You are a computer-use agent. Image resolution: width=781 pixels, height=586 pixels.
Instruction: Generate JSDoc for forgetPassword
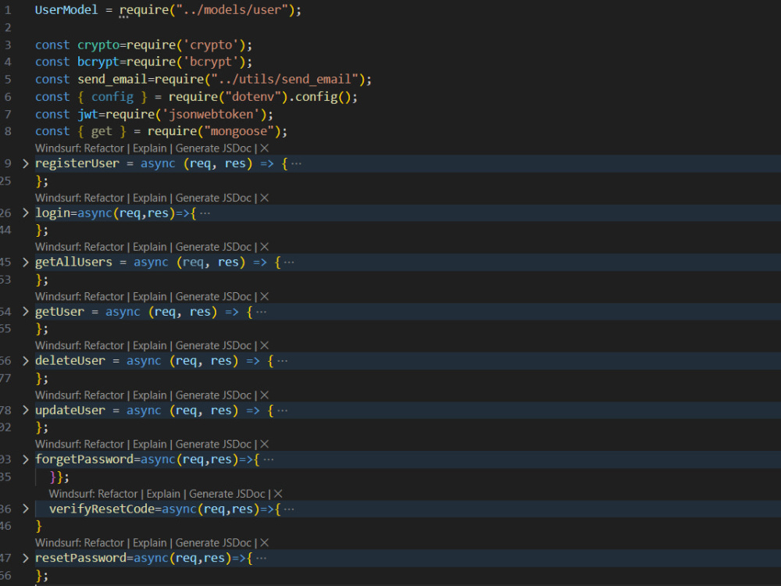pos(213,445)
